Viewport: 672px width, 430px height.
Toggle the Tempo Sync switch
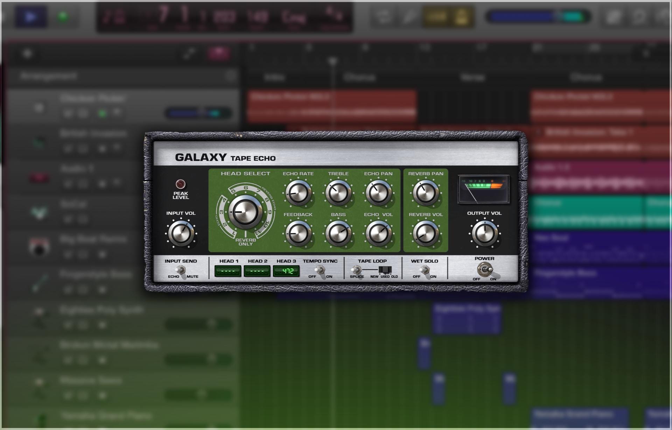tap(320, 270)
